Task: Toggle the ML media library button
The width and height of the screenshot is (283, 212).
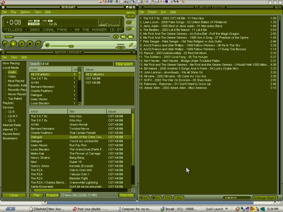Action: coord(131,37)
